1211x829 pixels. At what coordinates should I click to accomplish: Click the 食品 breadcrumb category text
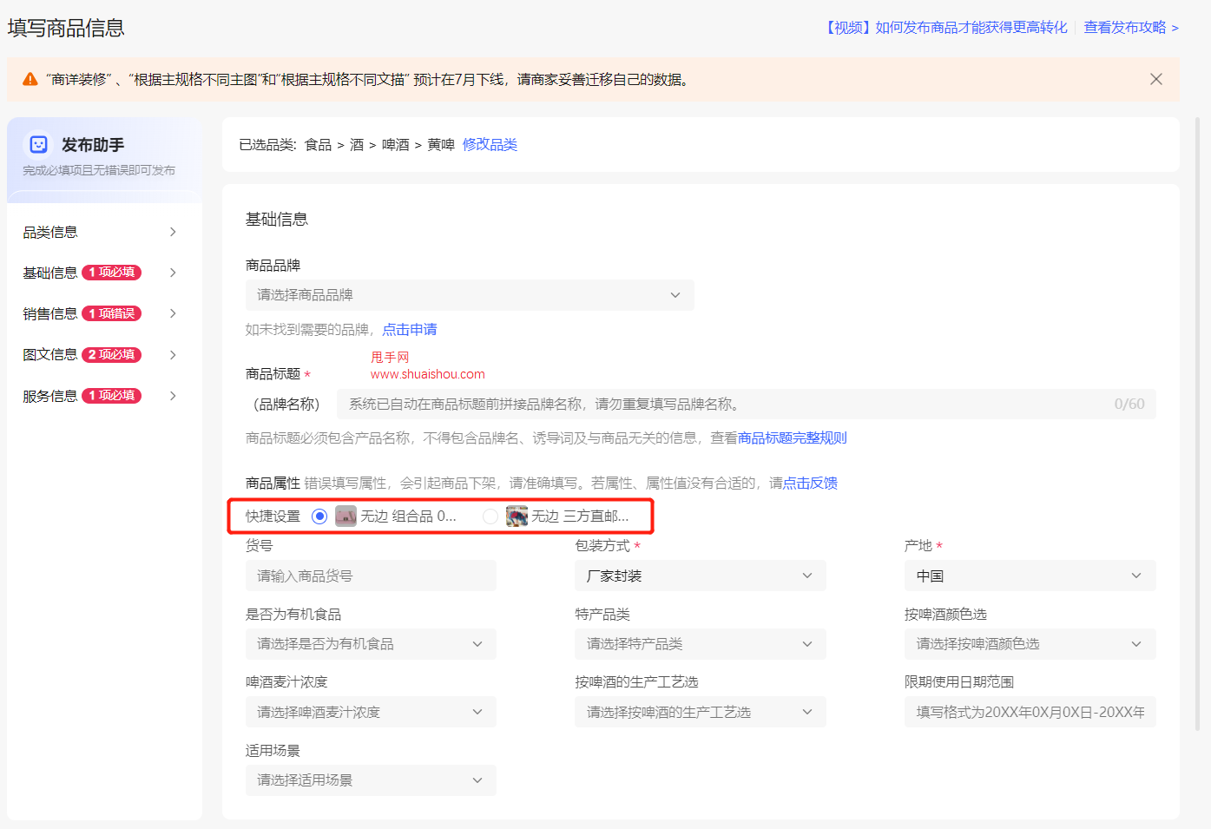[318, 145]
